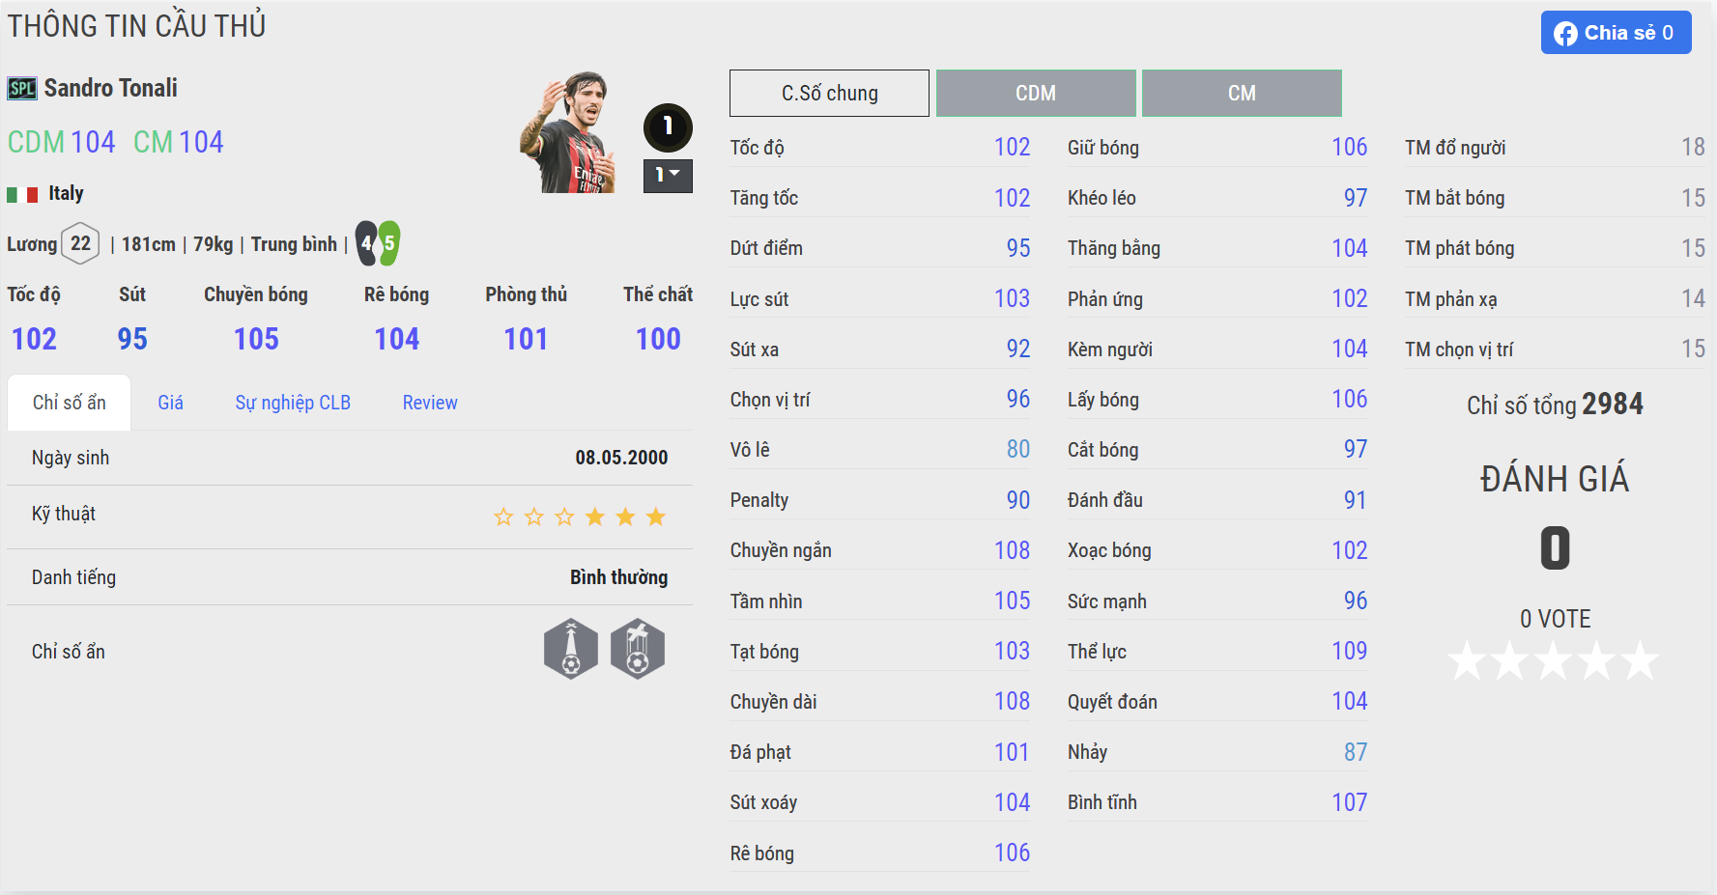Click the Sandro Tonali name heading

(111, 88)
